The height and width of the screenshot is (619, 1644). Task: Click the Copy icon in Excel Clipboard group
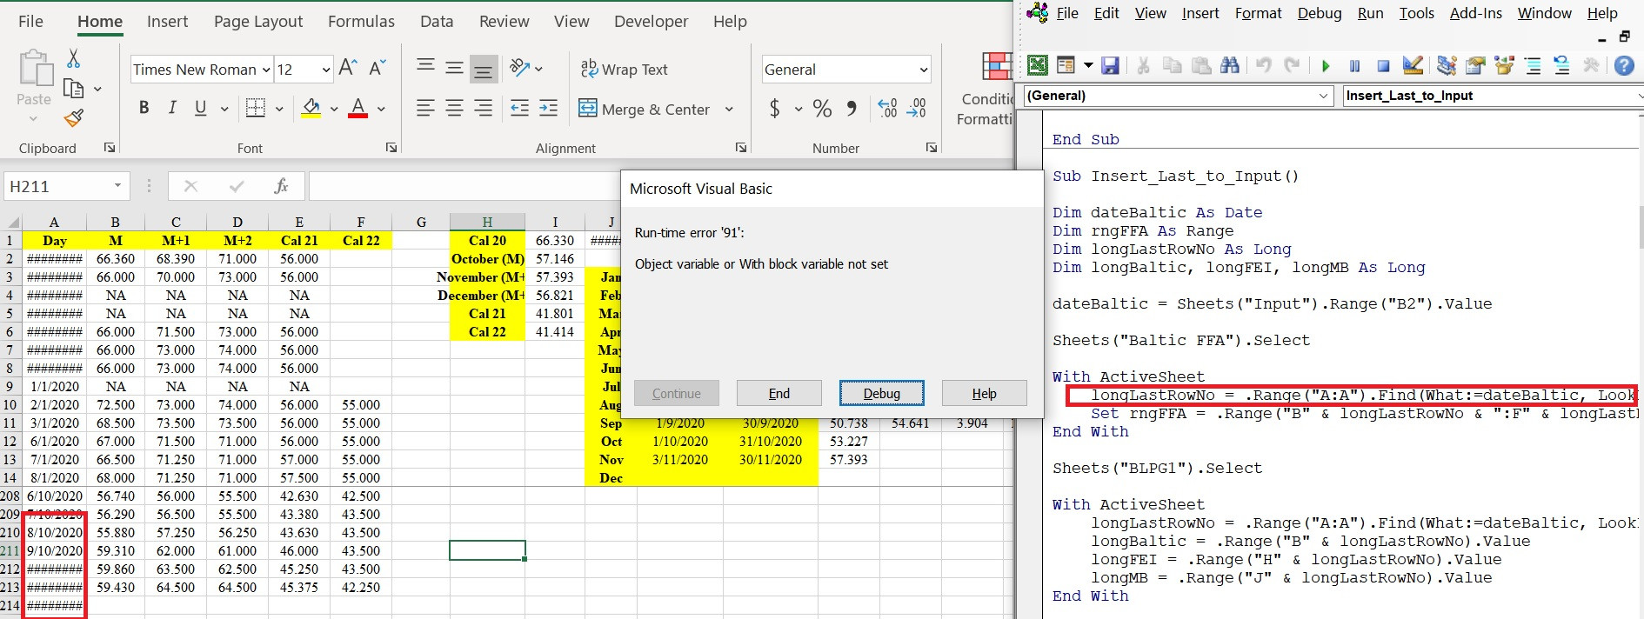(x=74, y=88)
